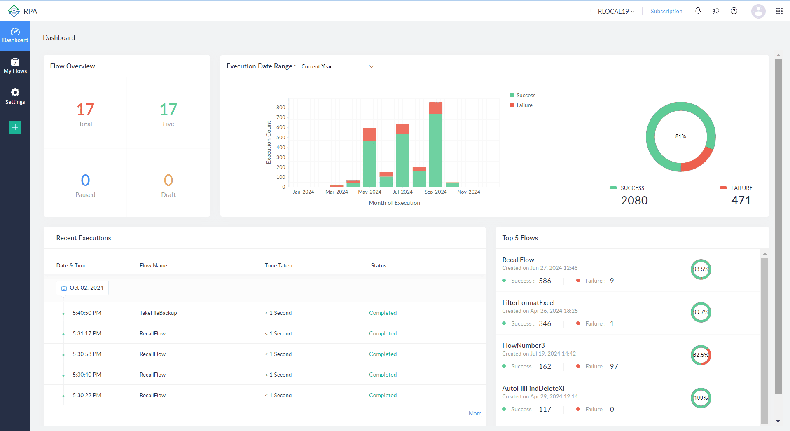Click the RPA home logo
The height and width of the screenshot is (431, 790).
23,11
